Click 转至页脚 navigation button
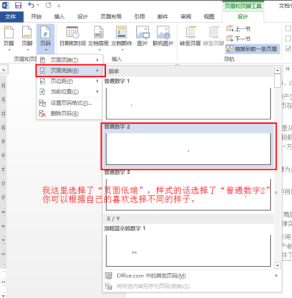The image size is (292, 298). point(213,36)
